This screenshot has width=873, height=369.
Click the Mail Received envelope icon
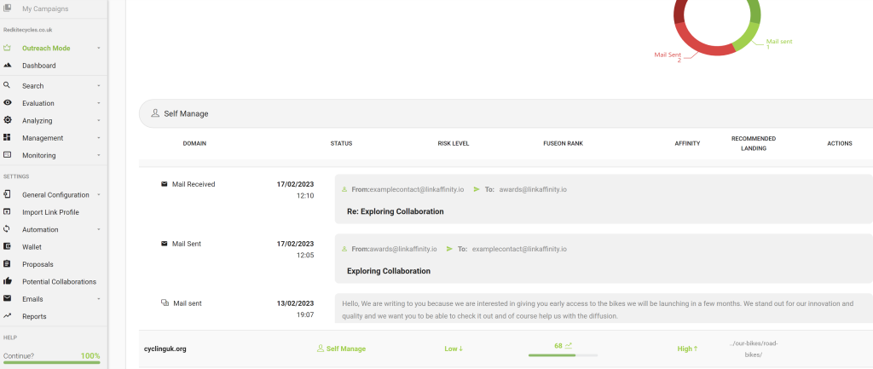(x=165, y=184)
